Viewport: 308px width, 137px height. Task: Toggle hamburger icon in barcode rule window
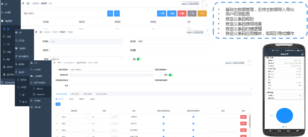[54, 63]
